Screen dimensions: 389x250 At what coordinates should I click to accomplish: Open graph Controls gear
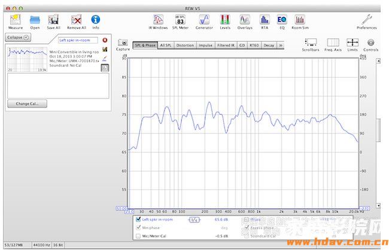point(370,45)
